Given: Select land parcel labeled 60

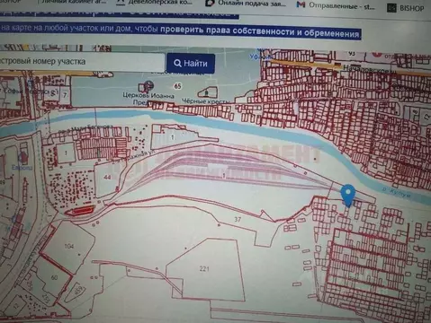Looking at the screenshot, I should tap(54, 277).
